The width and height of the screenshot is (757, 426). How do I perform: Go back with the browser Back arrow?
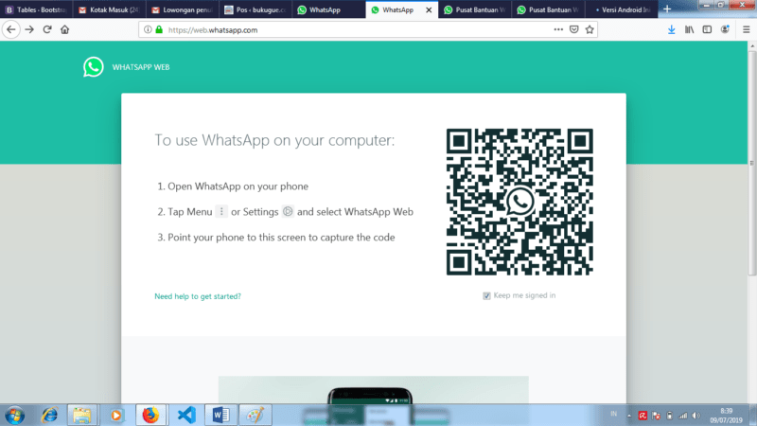(x=11, y=29)
